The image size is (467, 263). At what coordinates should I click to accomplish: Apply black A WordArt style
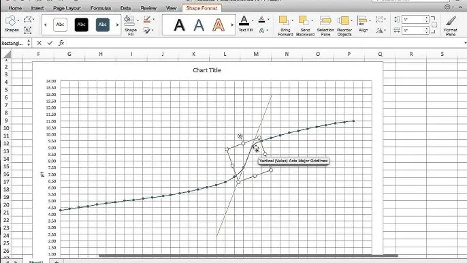(179, 25)
